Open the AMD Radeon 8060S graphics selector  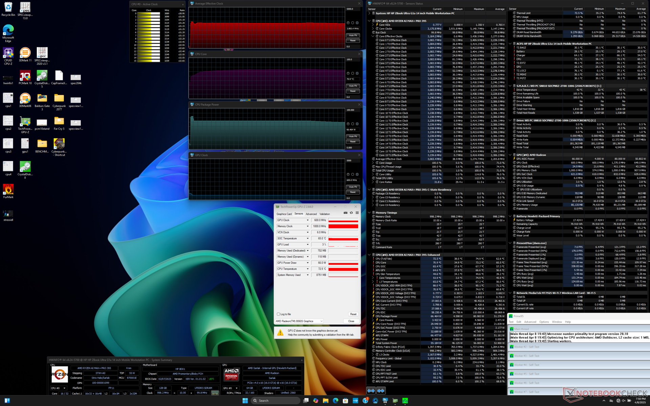click(x=299, y=321)
